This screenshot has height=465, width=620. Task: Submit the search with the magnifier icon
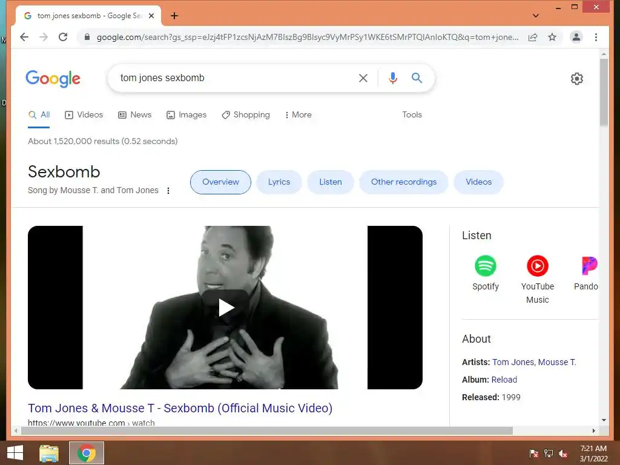click(417, 78)
